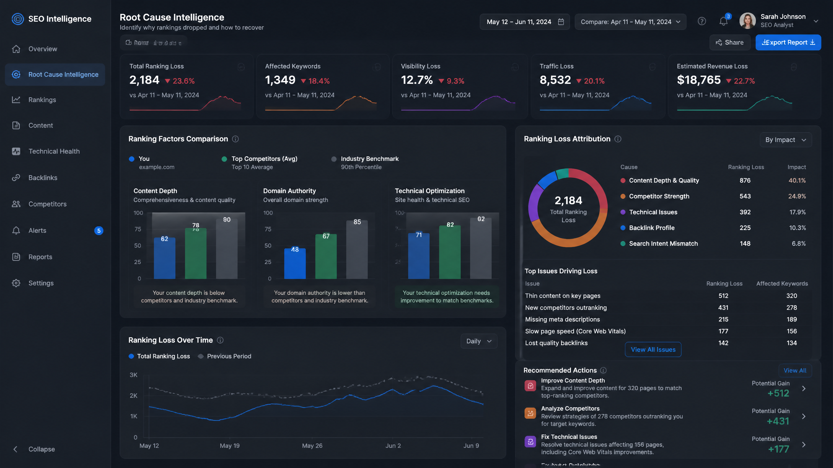Open notifications bell in header
This screenshot has width=833, height=468.
pyautogui.click(x=723, y=21)
